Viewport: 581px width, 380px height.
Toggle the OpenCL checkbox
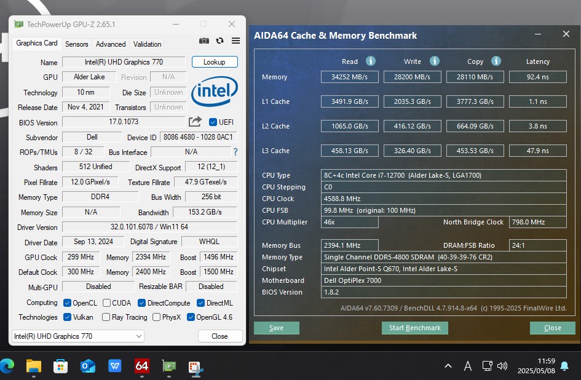click(x=67, y=303)
